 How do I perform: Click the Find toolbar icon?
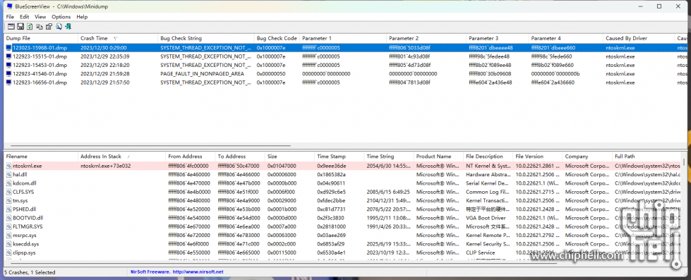[59, 27]
